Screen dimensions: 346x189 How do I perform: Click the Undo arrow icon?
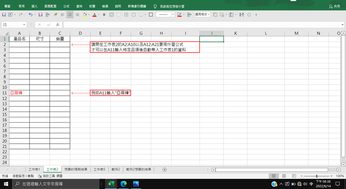(x=30, y=15)
